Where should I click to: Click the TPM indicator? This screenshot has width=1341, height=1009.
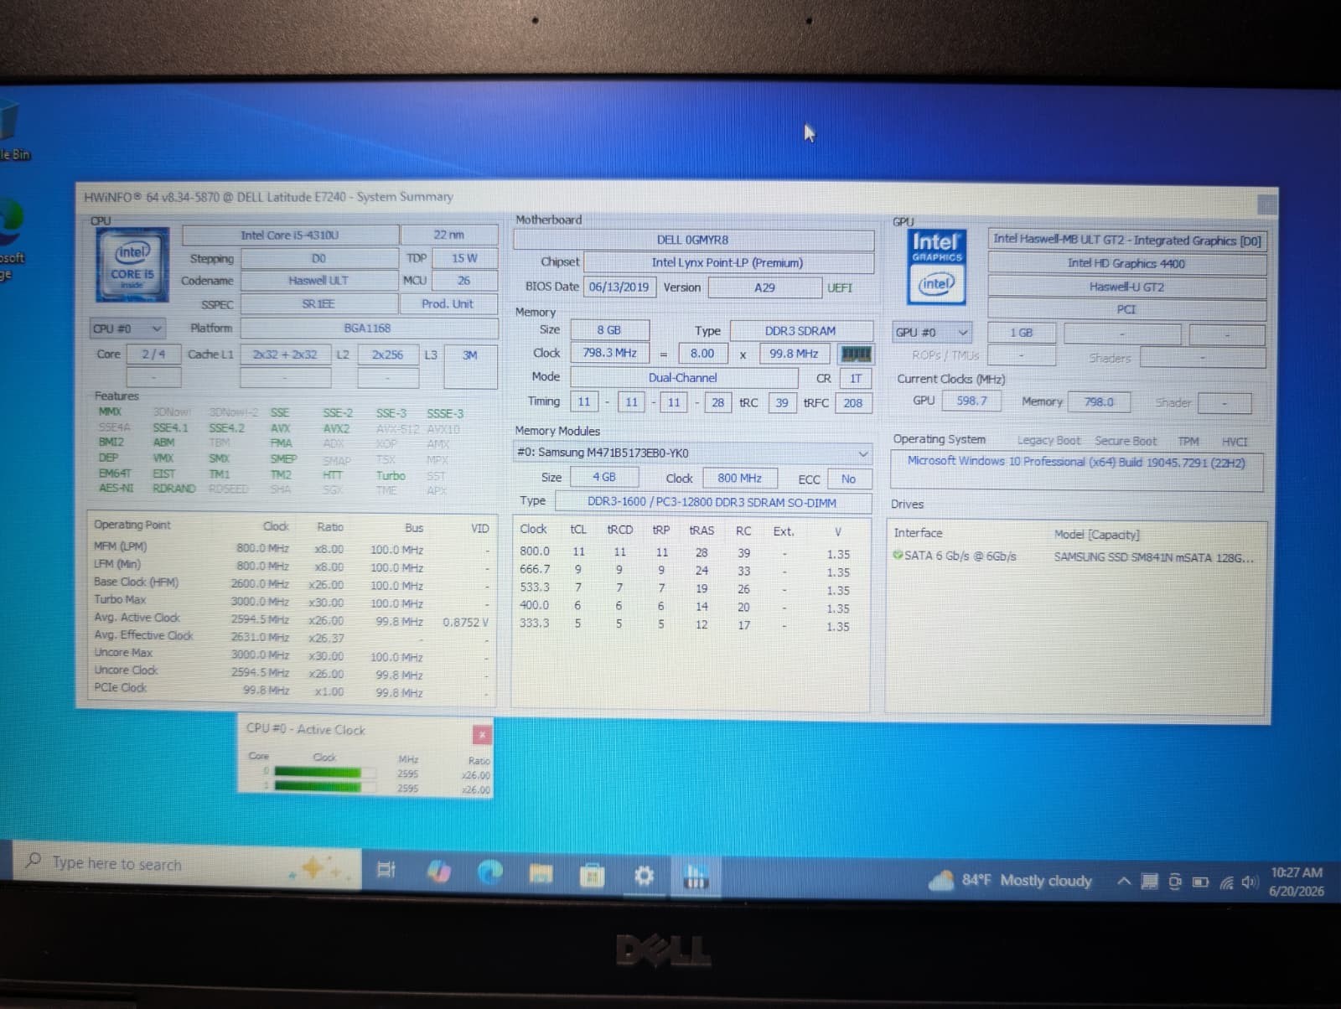point(1188,442)
